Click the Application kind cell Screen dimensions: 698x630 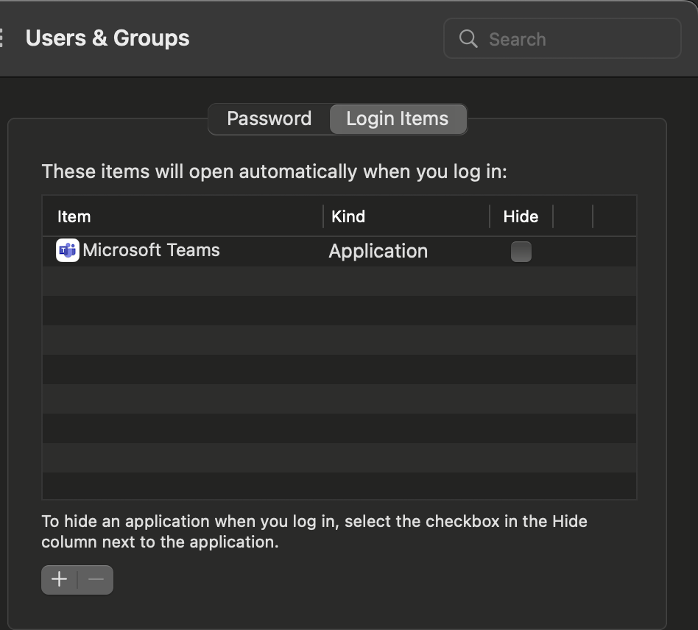click(x=378, y=252)
